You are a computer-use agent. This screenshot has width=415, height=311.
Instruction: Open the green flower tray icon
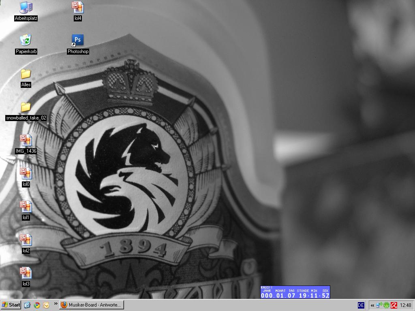[386, 305]
